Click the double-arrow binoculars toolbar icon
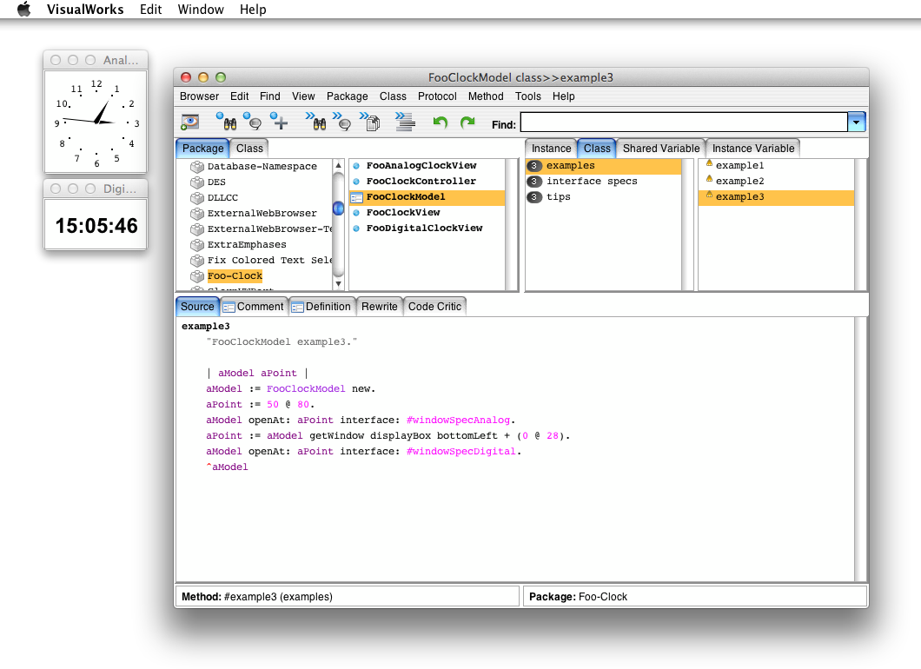The width and height of the screenshot is (921, 669). (316, 121)
